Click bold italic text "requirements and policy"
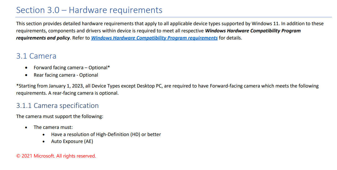The height and width of the screenshot is (170, 337). tap(43, 38)
